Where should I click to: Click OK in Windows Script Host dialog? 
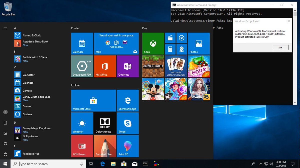280,47
